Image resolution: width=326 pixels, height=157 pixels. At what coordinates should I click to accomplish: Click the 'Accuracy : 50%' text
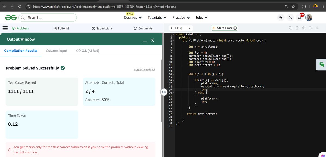[x=97, y=100]
